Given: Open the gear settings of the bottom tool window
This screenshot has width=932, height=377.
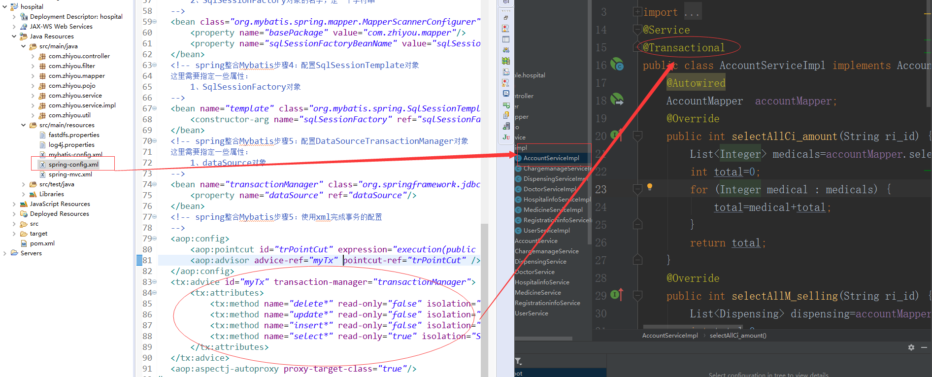Looking at the screenshot, I should click(x=911, y=347).
